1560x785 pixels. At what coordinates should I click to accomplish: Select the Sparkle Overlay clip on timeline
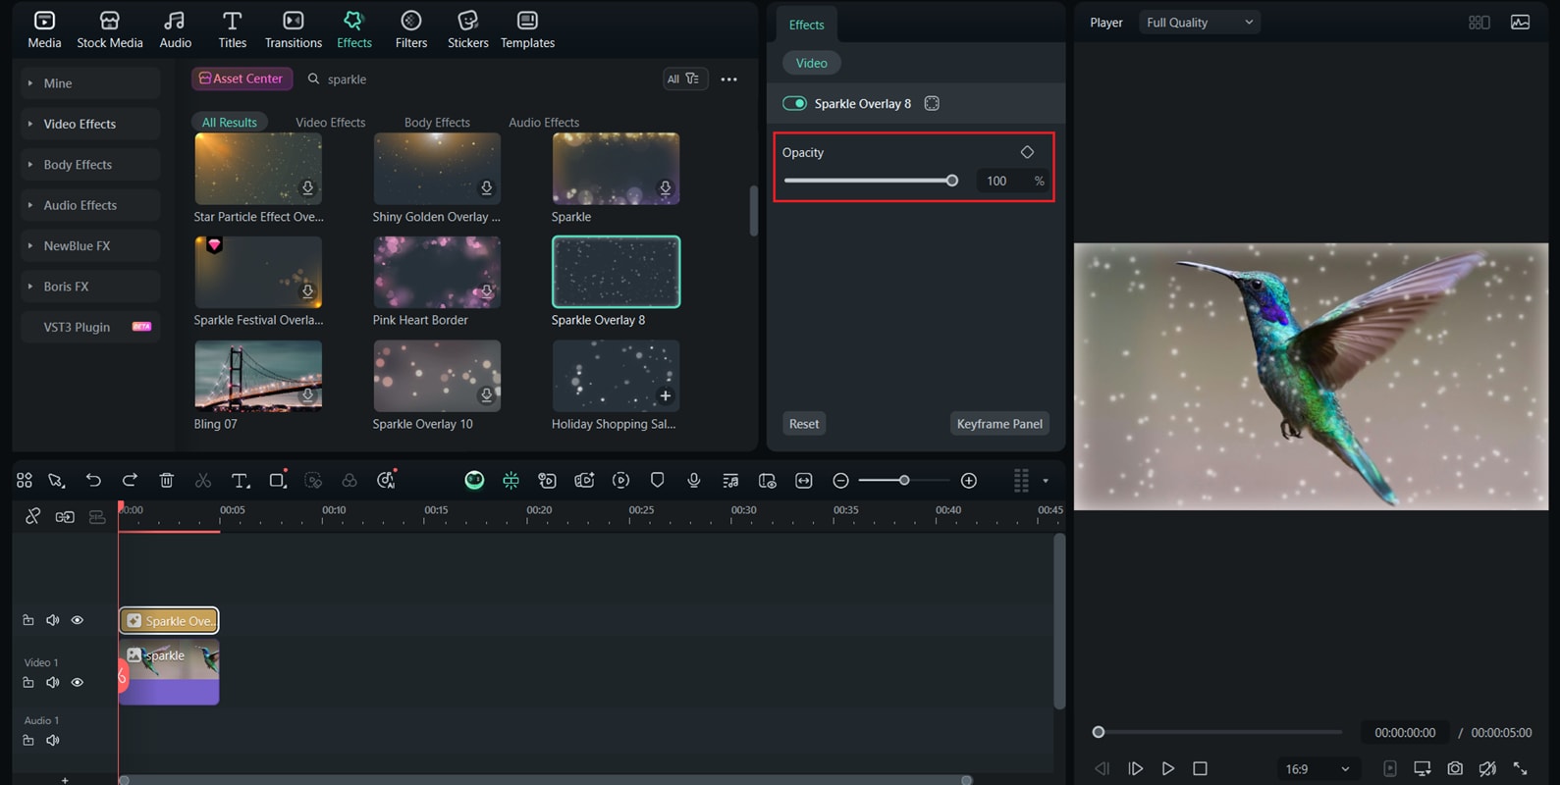(x=169, y=620)
